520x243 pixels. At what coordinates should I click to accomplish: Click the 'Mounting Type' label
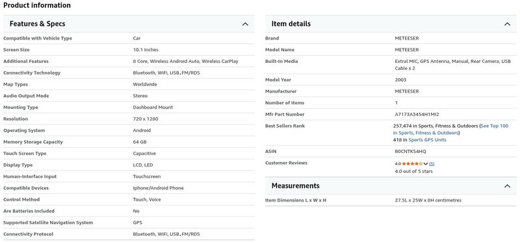click(21, 108)
